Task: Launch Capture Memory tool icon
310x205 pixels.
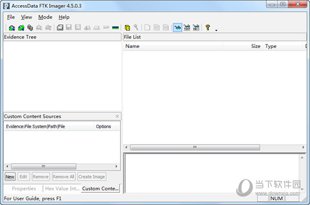Action: tap(115, 27)
